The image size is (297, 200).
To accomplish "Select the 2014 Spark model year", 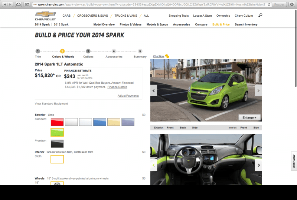I will click(x=42, y=24).
